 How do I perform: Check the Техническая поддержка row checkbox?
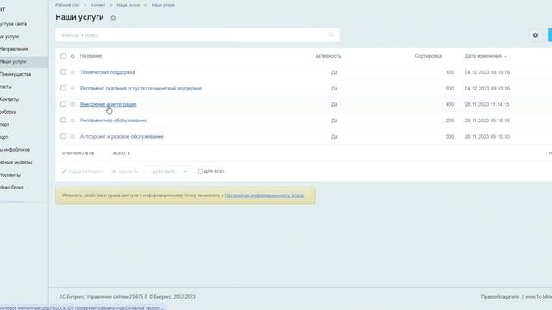[63, 72]
